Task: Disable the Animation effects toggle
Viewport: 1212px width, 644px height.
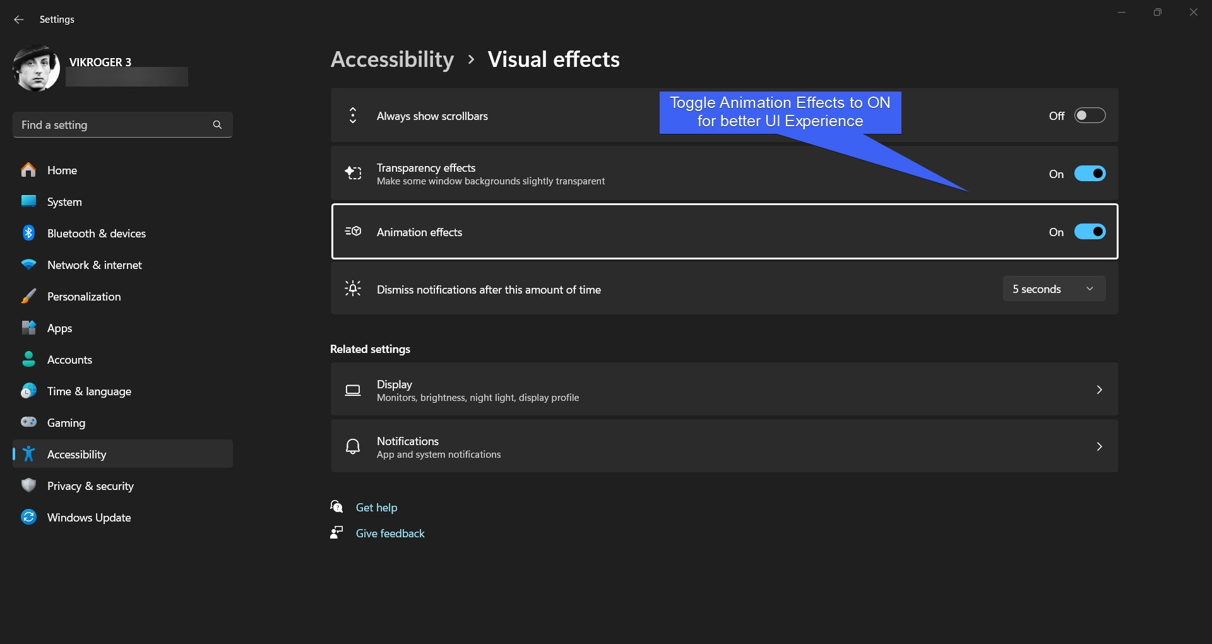Action: click(1090, 232)
